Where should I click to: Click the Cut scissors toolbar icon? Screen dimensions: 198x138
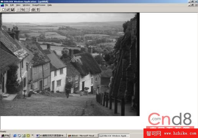click(x=18, y=10)
